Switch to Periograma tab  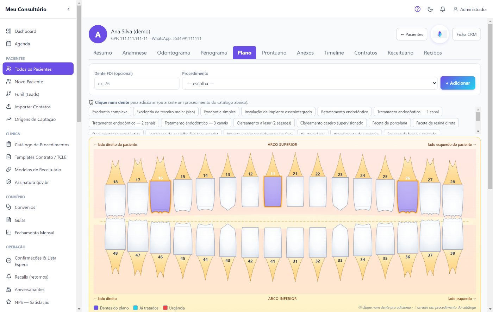[213, 53]
